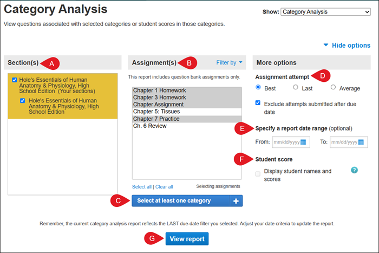Image resolution: width=379 pixels, height=253 pixels.
Task: Uncheck the top Your sections checkbox
Action: click(15, 80)
